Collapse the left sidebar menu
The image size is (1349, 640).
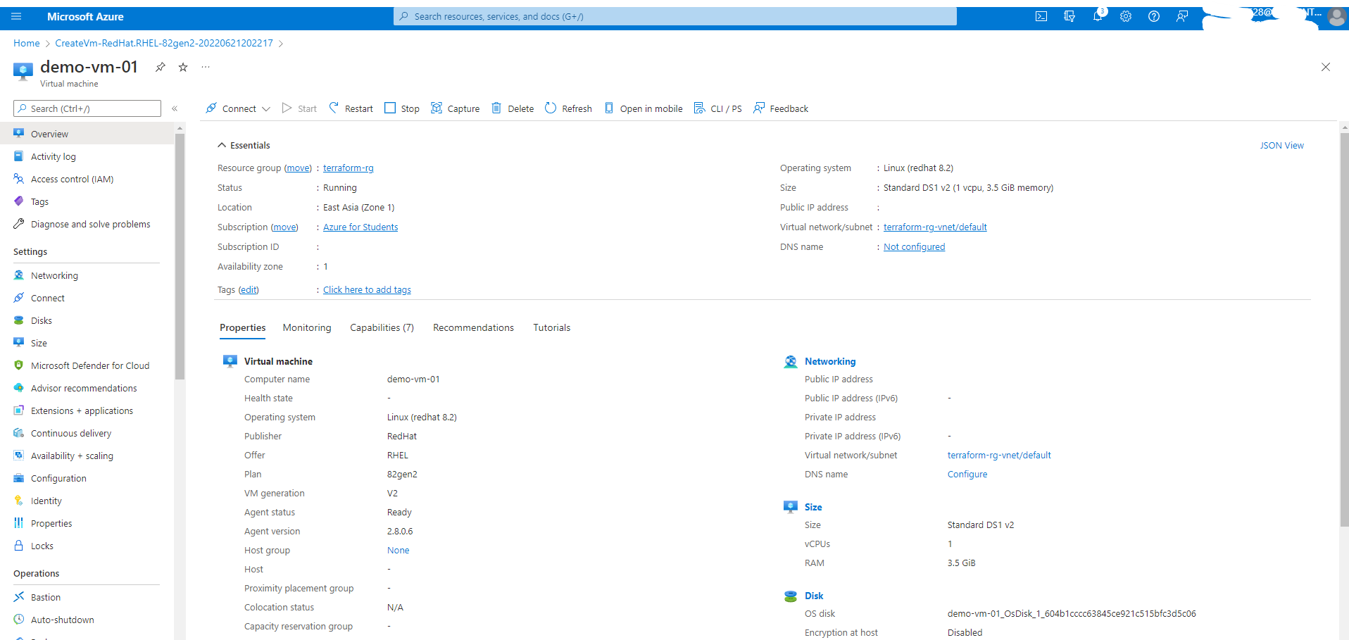tap(175, 108)
